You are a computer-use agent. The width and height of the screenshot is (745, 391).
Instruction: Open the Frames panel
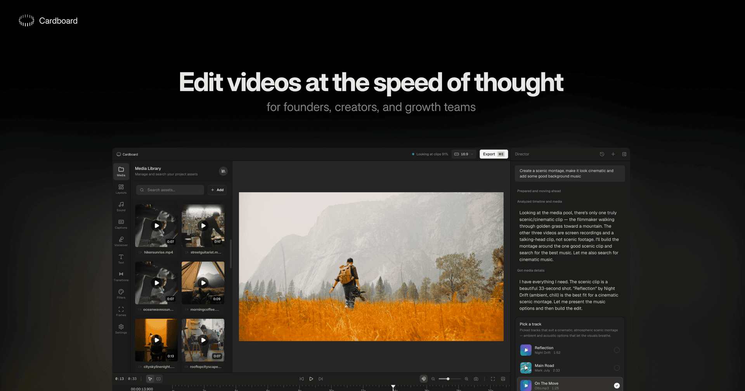[121, 311]
